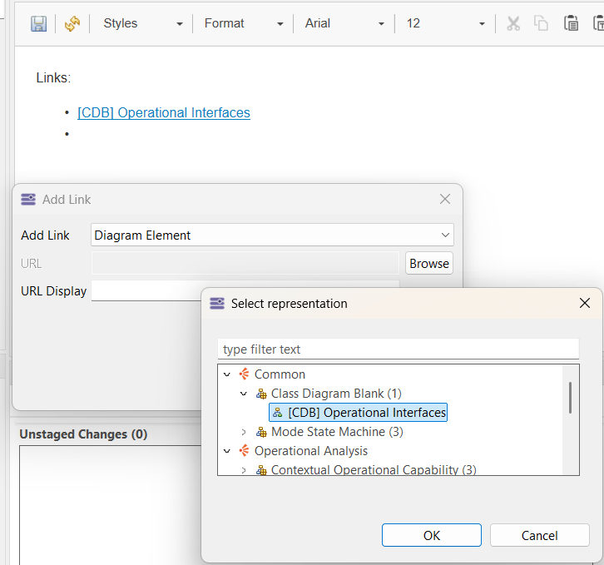Collapse the Common tree node

(x=226, y=374)
